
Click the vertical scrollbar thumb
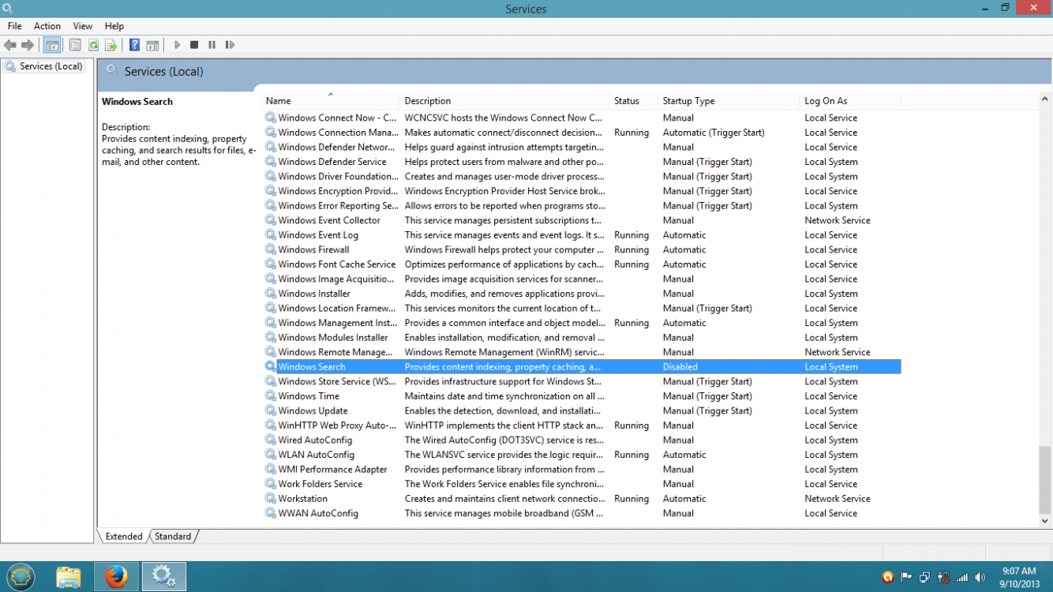click(1045, 480)
